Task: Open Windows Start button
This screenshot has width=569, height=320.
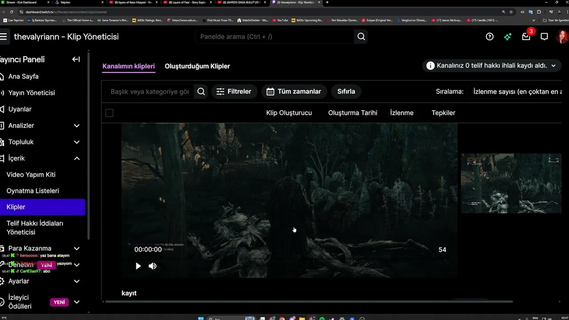Action: 200,318
